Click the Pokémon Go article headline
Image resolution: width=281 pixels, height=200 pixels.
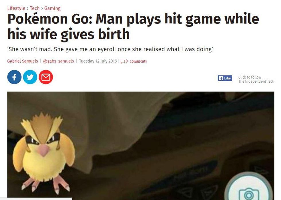tap(133, 26)
